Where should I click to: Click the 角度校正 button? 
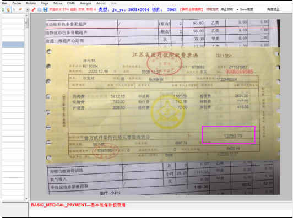tap(273, 9)
